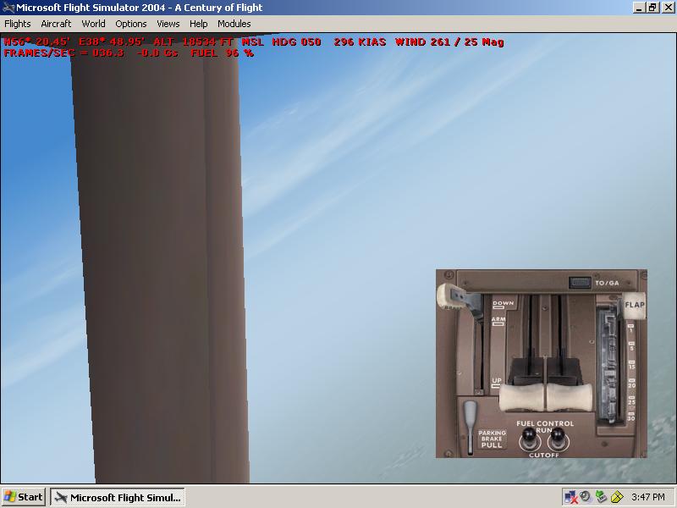Click the 3:47 PM system clock
The width and height of the screenshot is (677, 508).
pyautogui.click(x=648, y=497)
